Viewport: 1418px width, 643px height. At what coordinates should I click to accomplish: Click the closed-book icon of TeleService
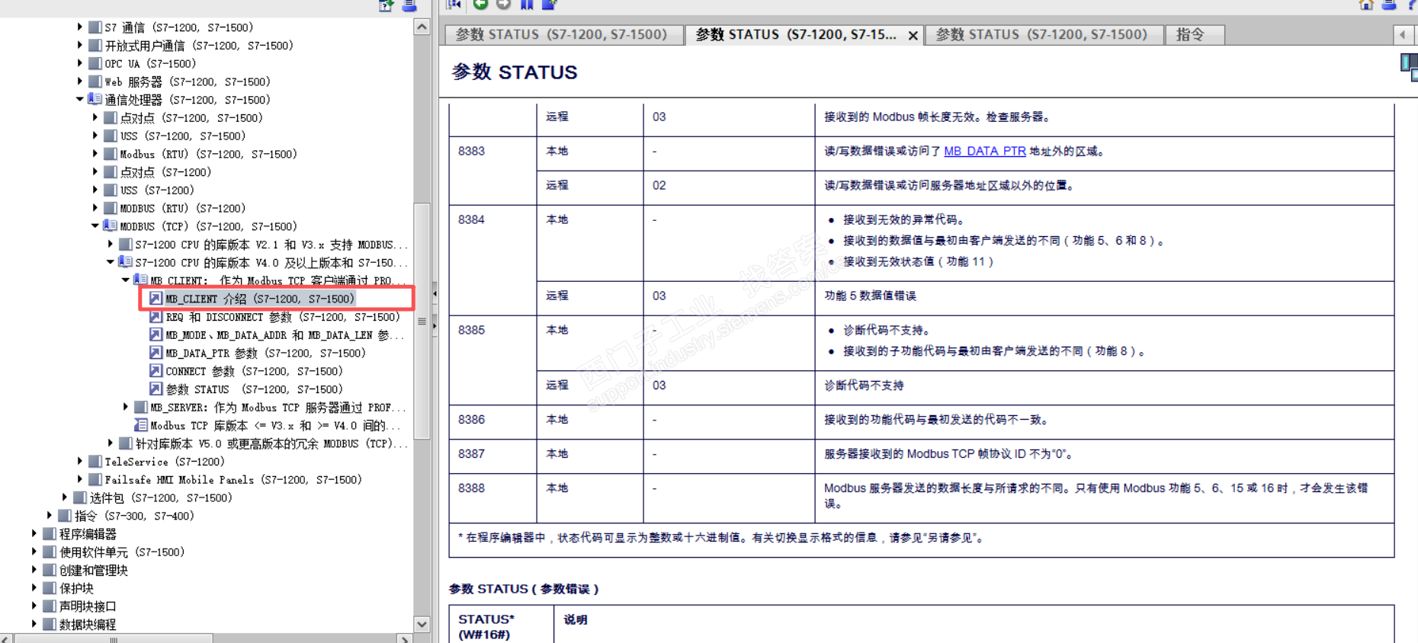tap(95, 461)
